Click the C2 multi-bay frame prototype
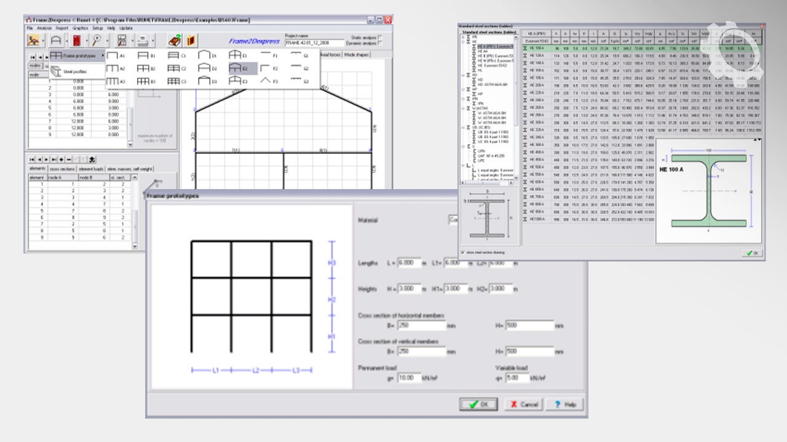 coord(174,69)
